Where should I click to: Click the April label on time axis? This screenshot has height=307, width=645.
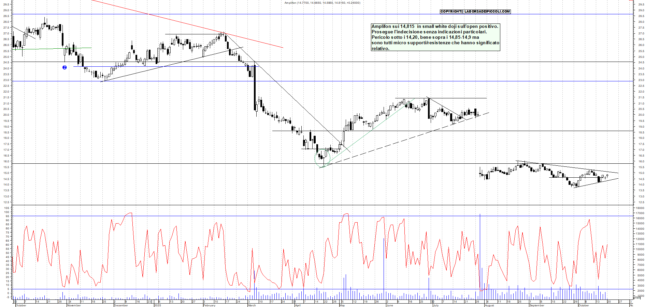pos(298,305)
